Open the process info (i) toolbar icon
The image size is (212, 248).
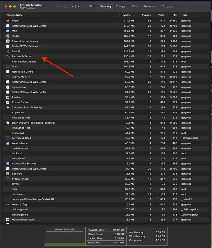click(65, 6)
